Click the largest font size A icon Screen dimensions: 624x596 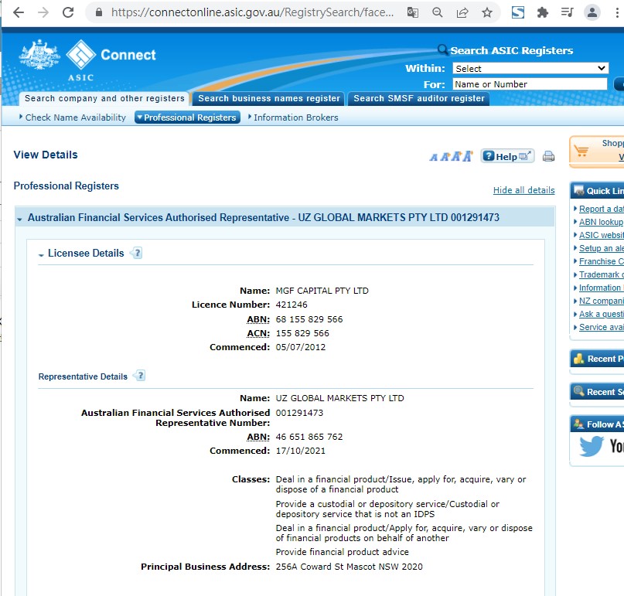pos(468,156)
